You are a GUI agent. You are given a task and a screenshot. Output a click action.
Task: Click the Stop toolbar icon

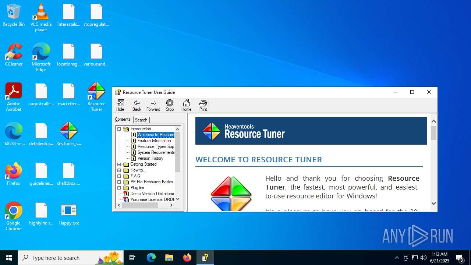170,105
